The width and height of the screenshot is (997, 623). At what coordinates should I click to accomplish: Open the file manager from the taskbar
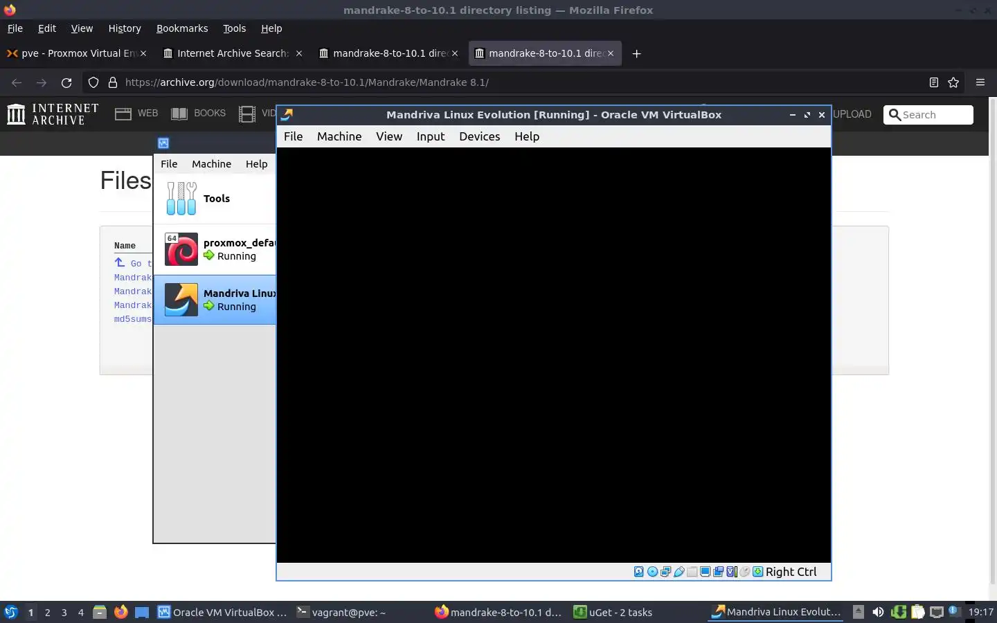point(100,612)
